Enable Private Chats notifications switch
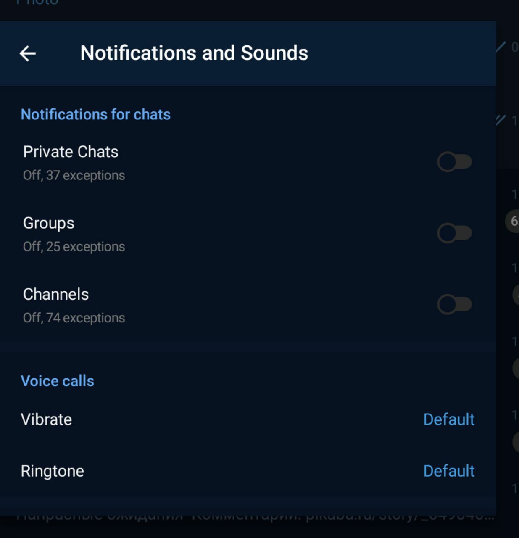519x538 pixels. [454, 162]
